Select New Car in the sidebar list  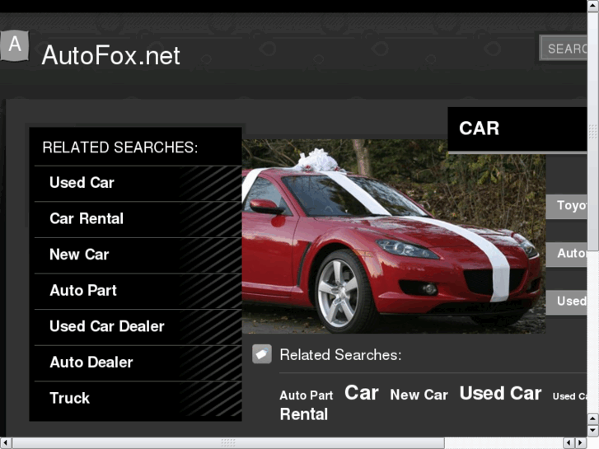coord(79,255)
